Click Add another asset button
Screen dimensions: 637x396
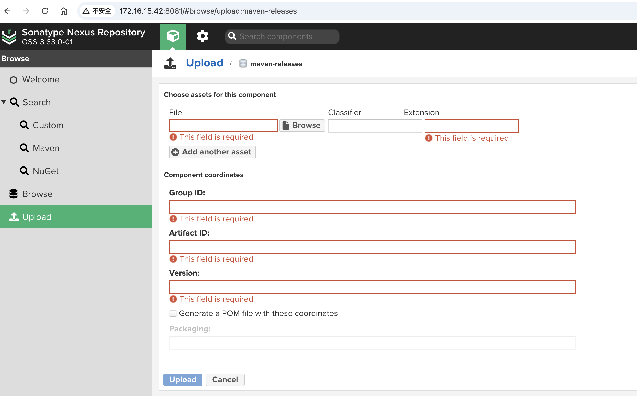click(212, 152)
